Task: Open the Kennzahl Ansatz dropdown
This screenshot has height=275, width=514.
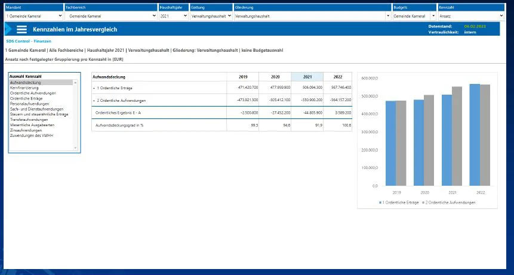Action: pos(471,15)
